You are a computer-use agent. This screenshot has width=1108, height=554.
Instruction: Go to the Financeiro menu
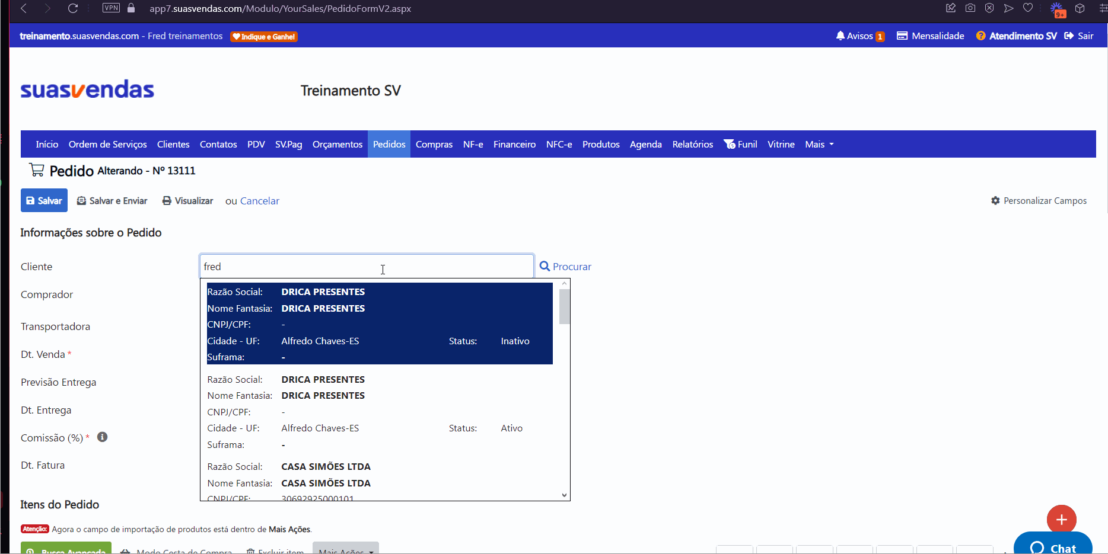tap(514, 144)
